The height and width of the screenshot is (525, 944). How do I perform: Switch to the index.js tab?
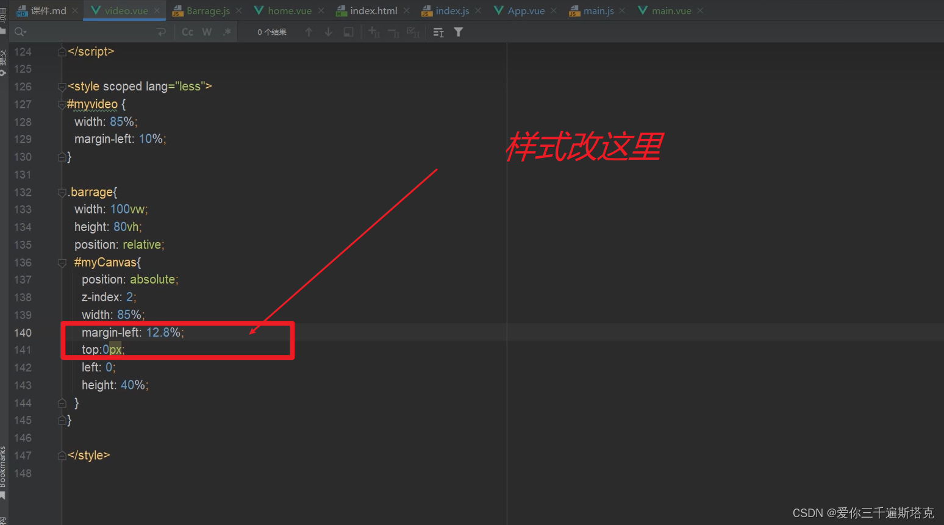click(x=452, y=10)
